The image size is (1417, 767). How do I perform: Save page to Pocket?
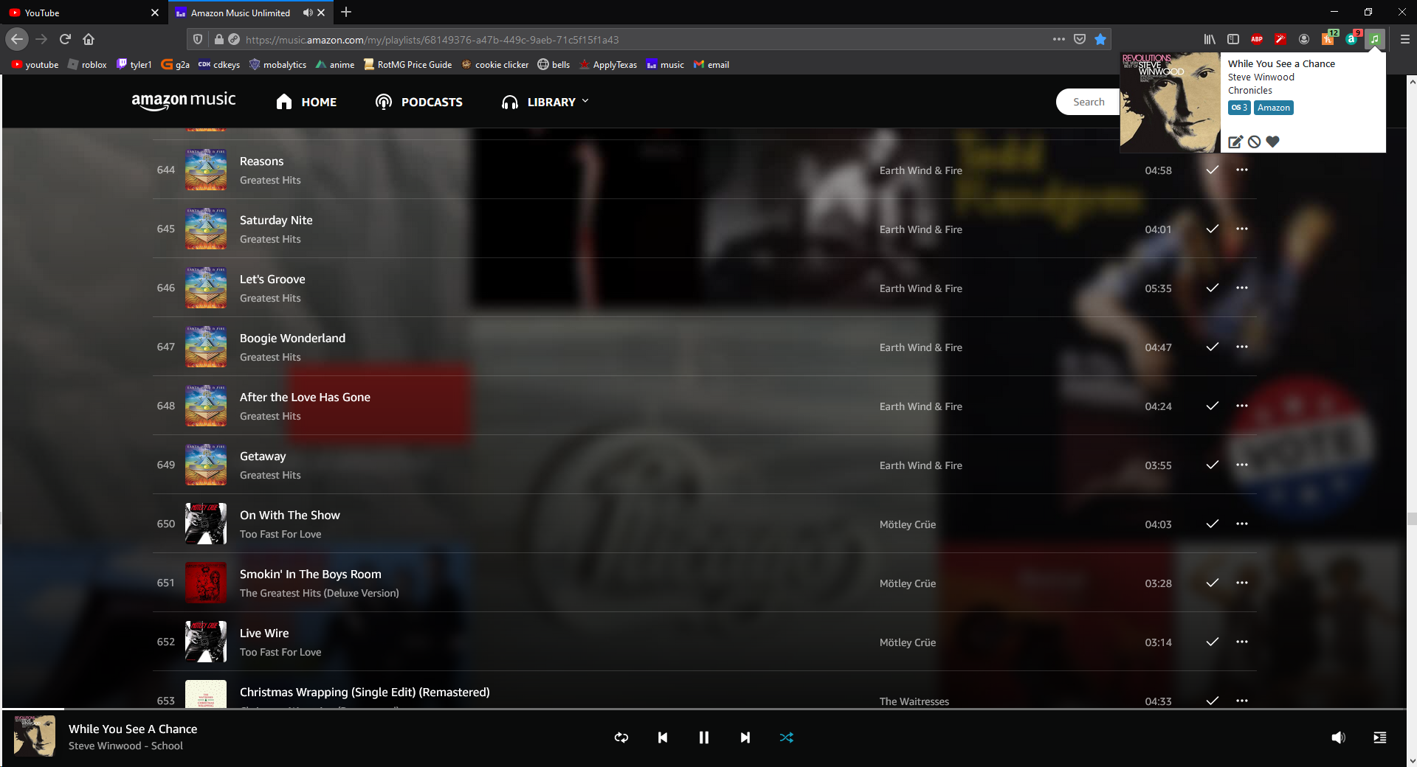(1080, 39)
